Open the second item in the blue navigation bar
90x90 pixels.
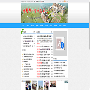tap(28, 26)
